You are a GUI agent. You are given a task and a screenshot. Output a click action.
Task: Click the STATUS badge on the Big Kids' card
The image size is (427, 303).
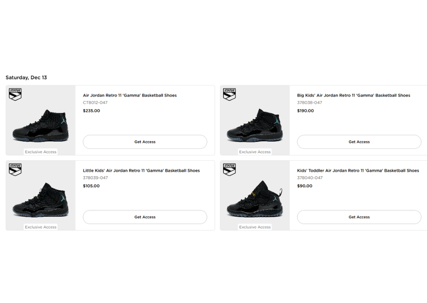pyautogui.click(x=229, y=94)
